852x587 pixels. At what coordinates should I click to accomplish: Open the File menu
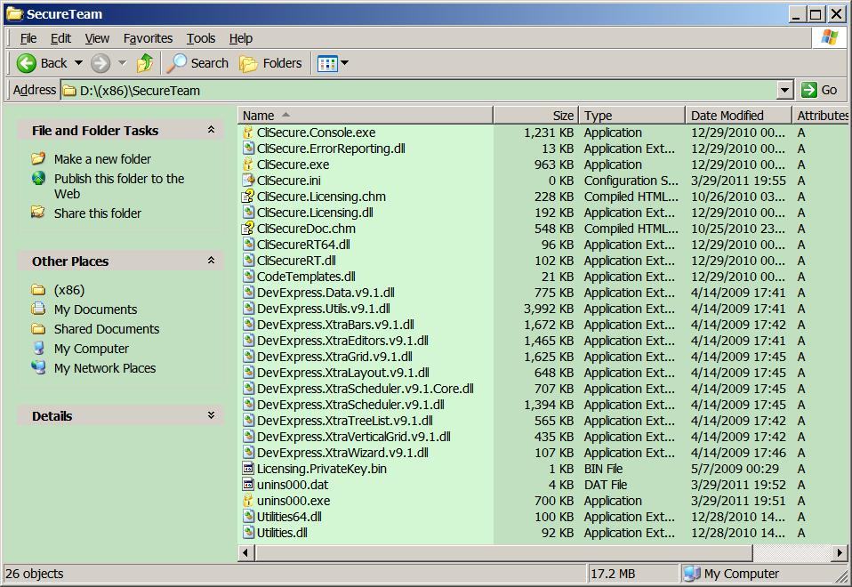[x=28, y=38]
